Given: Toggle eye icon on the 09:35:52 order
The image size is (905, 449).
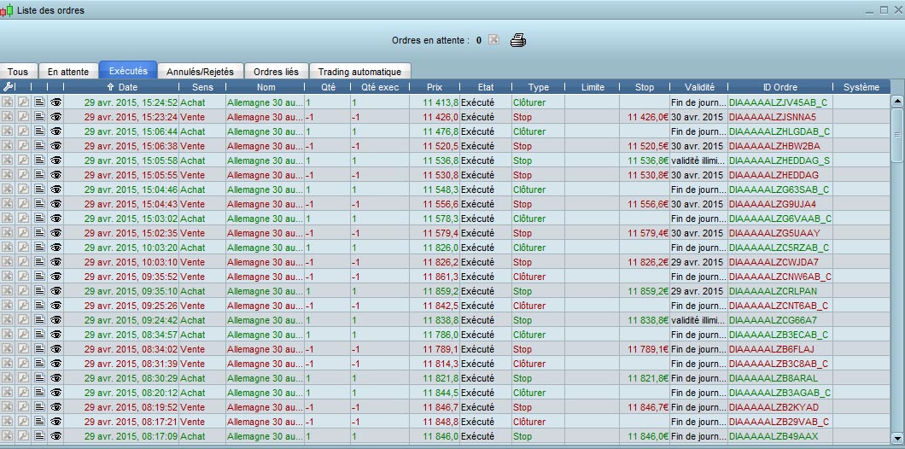Looking at the screenshot, I should tap(55, 277).
